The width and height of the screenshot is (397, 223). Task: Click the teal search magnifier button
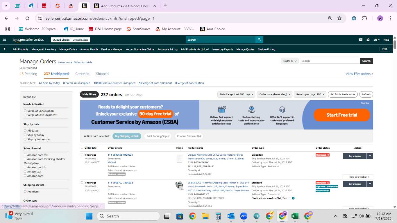click(x=259, y=40)
